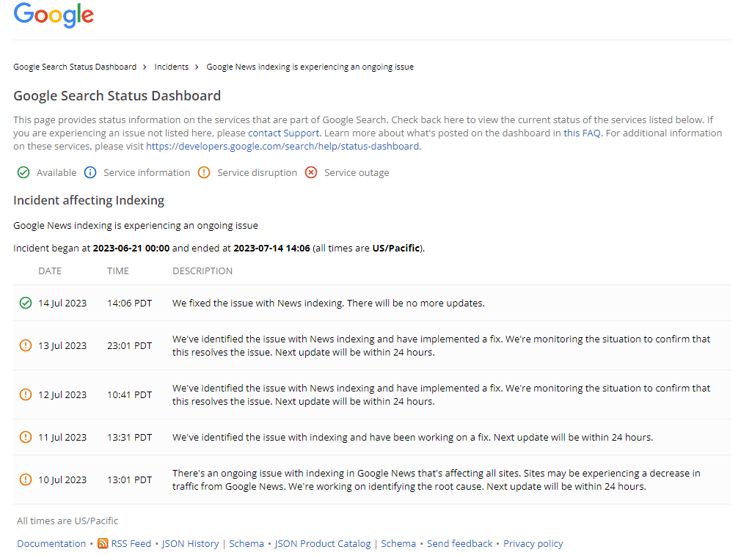Image resolution: width=741 pixels, height=555 pixels.
Task: Click the blue Service information legend icon
Action: click(90, 172)
